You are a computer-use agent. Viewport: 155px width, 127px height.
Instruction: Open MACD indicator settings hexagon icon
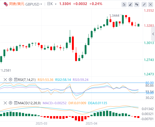(x=11, y=103)
